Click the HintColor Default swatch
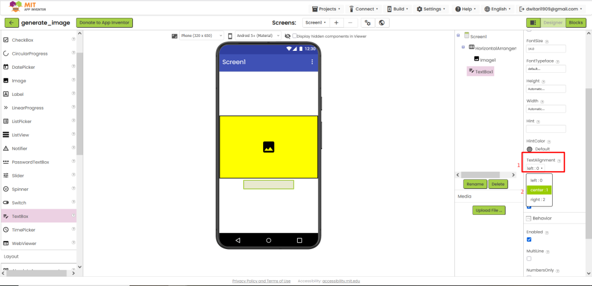 530,149
